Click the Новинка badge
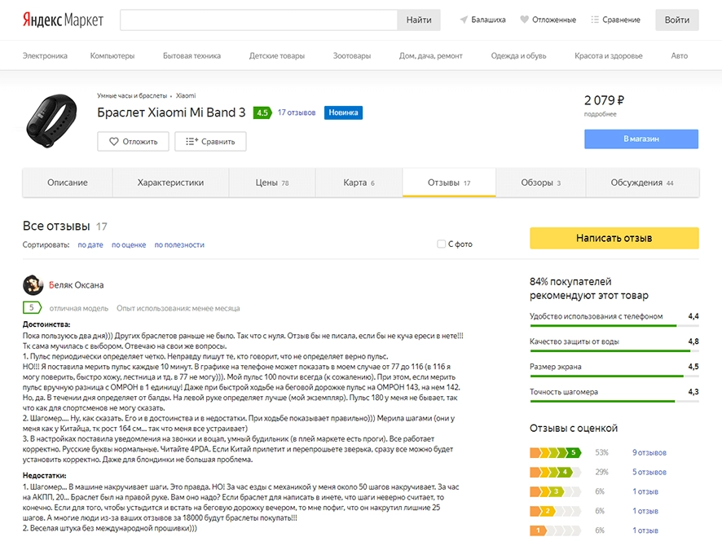The width and height of the screenshot is (722, 559). tap(343, 112)
